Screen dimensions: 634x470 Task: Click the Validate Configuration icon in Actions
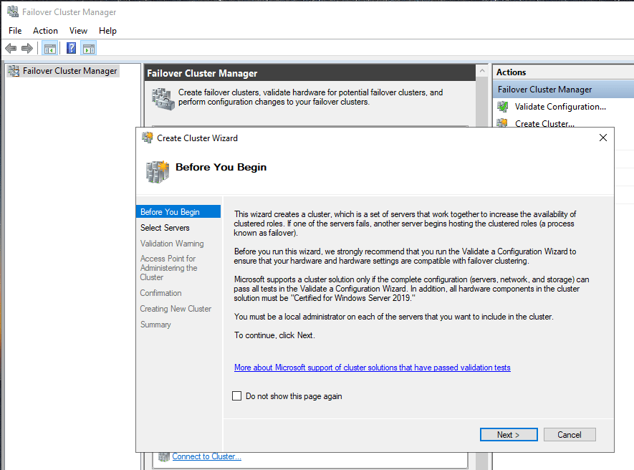503,107
